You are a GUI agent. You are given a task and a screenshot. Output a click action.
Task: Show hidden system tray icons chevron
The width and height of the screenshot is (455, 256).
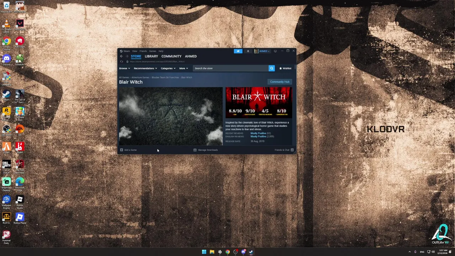tap(409, 252)
